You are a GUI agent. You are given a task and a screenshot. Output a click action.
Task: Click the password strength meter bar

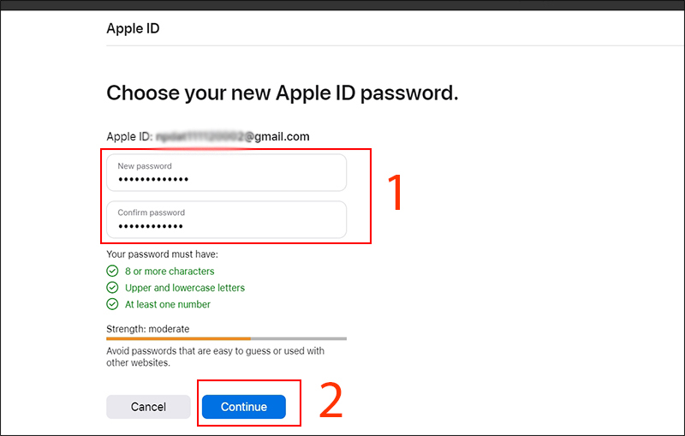click(x=226, y=338)
